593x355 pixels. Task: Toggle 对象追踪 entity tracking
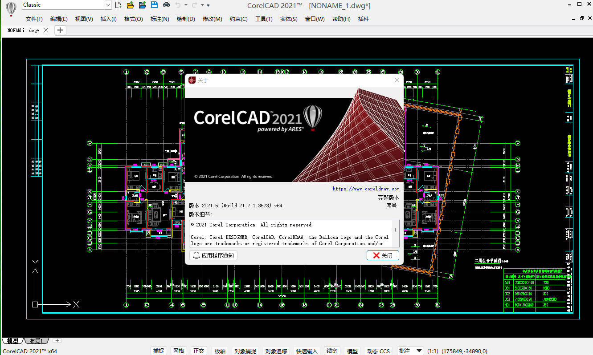tap(276, 351)
